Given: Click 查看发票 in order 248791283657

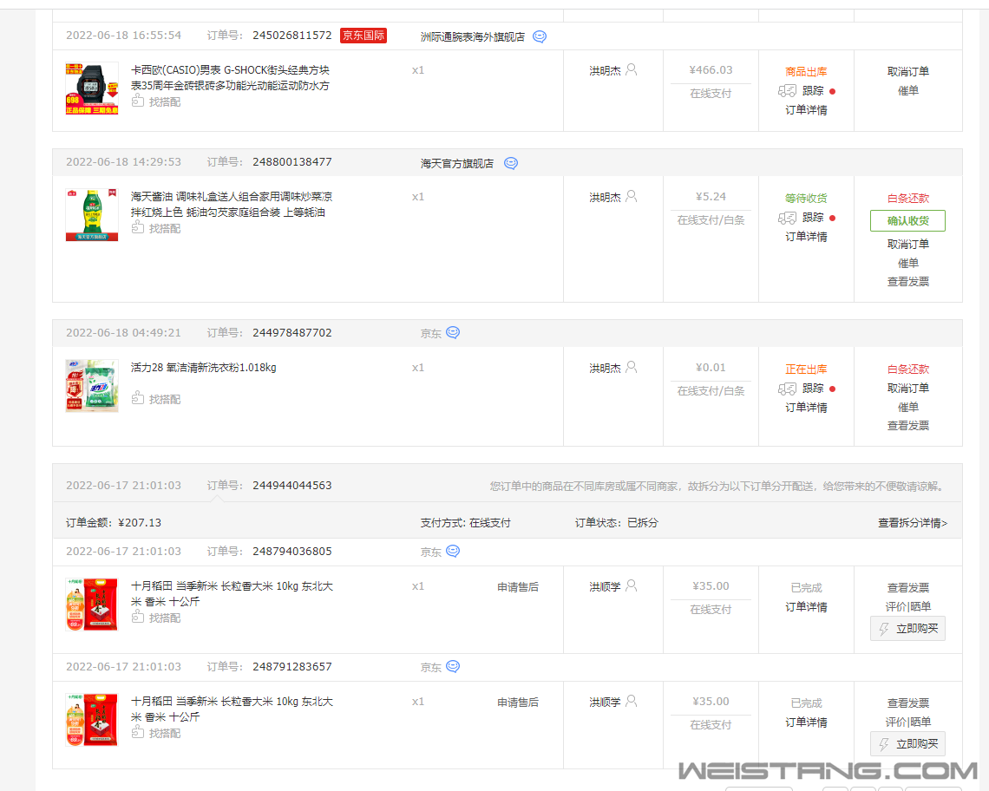Looking at the screenshot, I should (x=907, y=703).
